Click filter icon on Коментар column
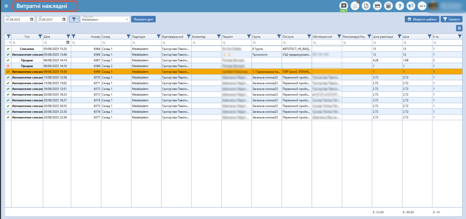This screenshot has width=466, height=219. click(219, 36)
